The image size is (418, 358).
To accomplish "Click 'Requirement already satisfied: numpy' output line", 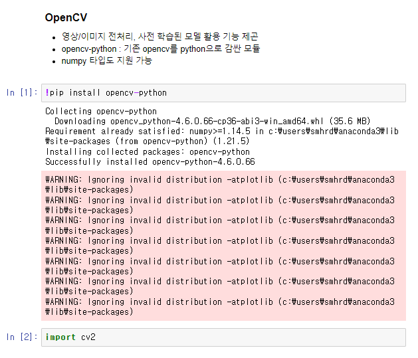I will tap(222, 136).
